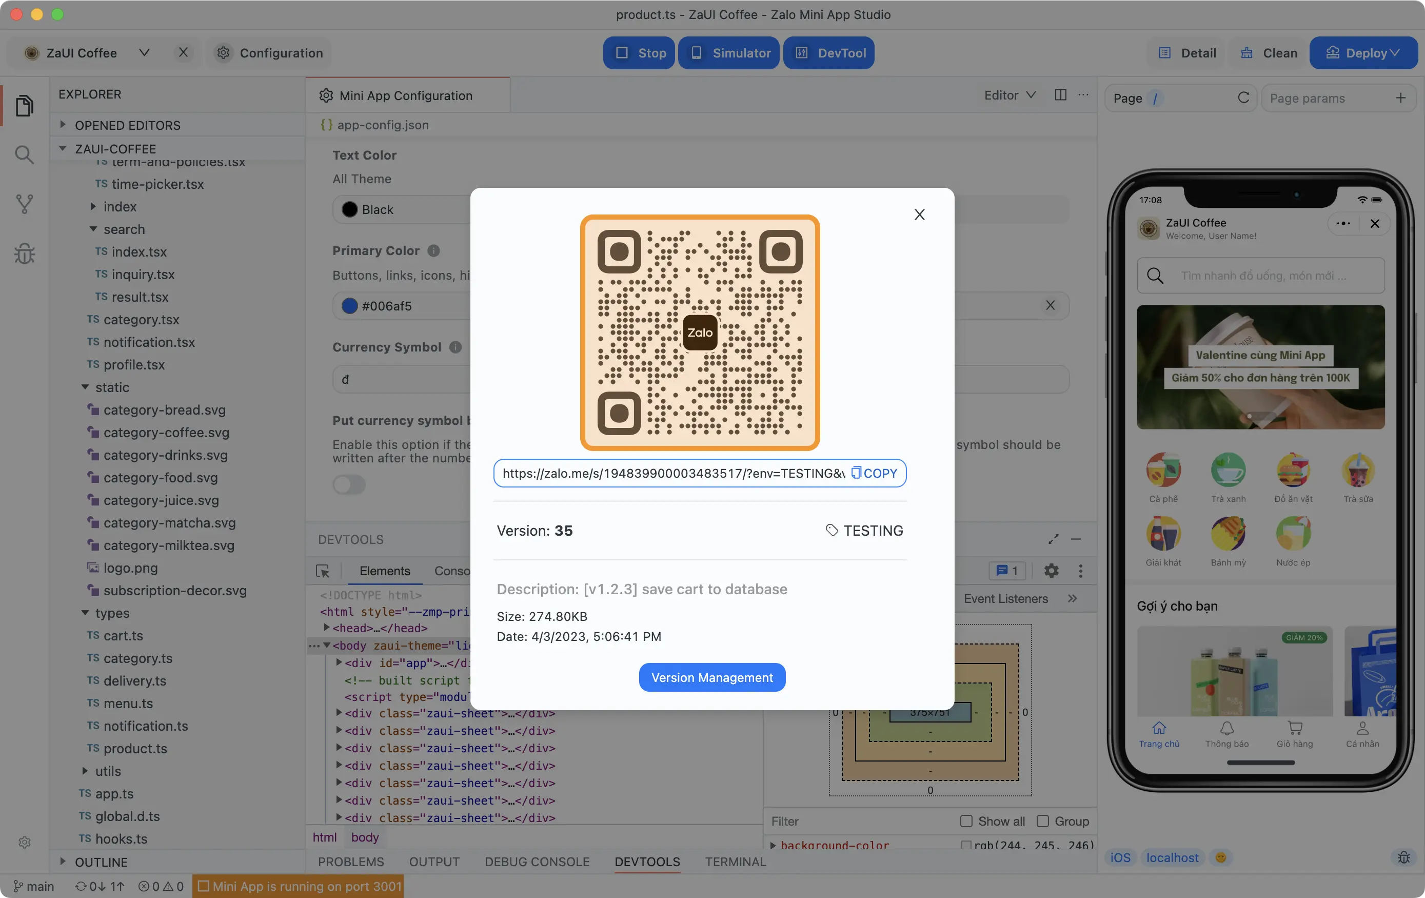
Task: Open the Simulator panel
Action: click(728, 53)
